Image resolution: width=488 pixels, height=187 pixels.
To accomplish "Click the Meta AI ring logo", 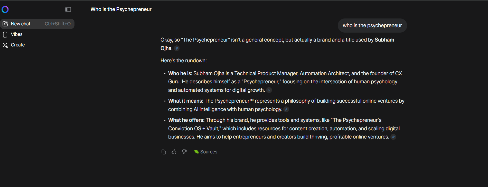I will 5,9.
